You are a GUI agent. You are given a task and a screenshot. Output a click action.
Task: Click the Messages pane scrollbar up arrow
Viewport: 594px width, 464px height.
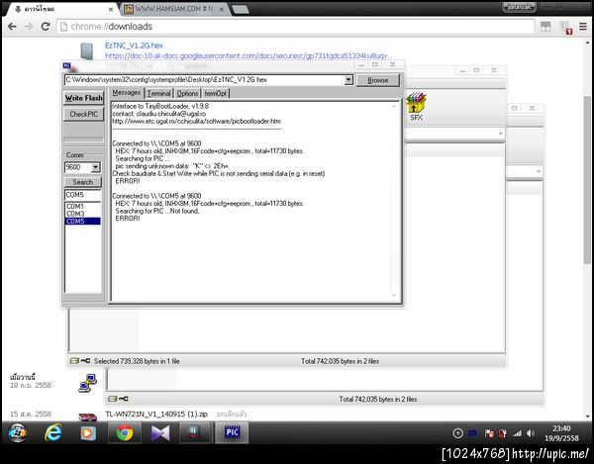(x=394, y=106)
